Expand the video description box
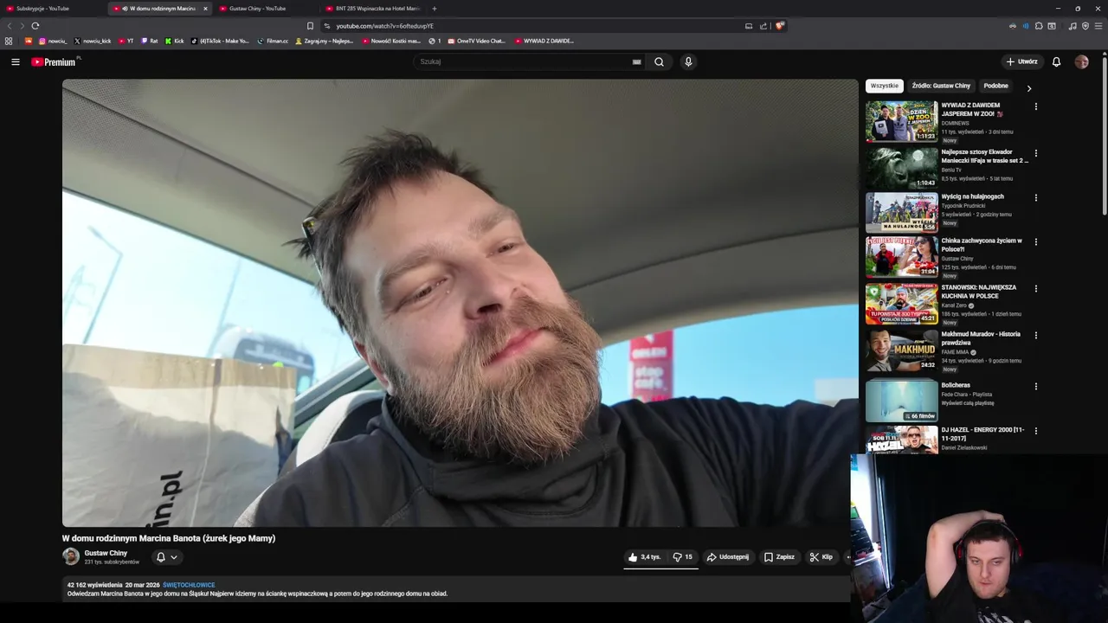 (456, 589)
